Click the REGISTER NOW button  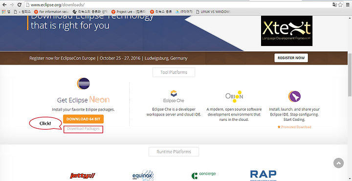(x=291, y=58)
